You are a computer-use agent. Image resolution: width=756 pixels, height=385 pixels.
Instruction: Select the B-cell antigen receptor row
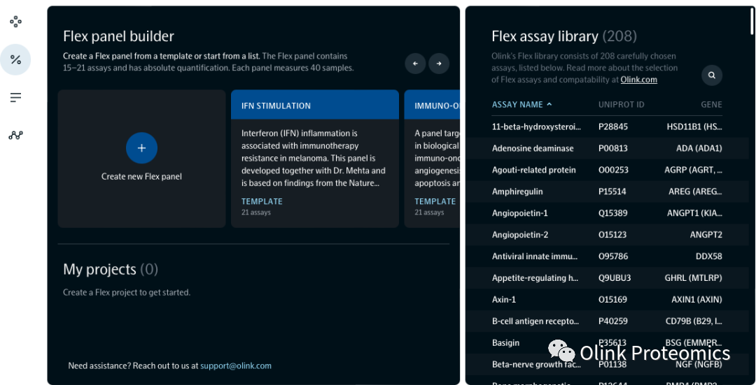coord(607,321)
